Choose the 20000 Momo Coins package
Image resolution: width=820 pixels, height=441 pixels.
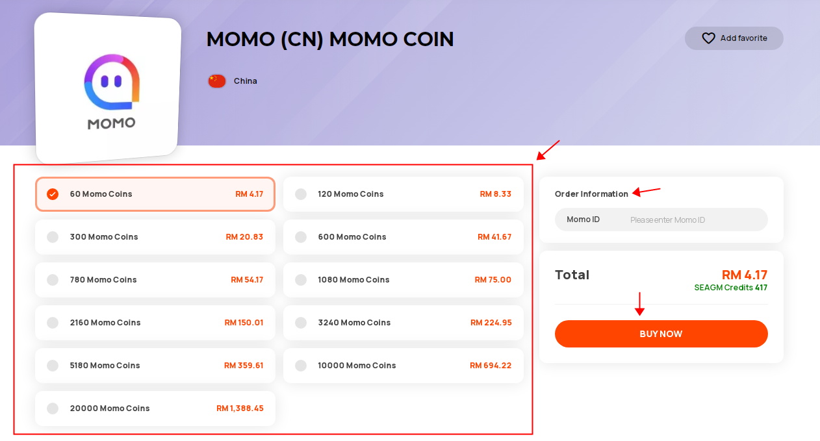coord(155,409)
